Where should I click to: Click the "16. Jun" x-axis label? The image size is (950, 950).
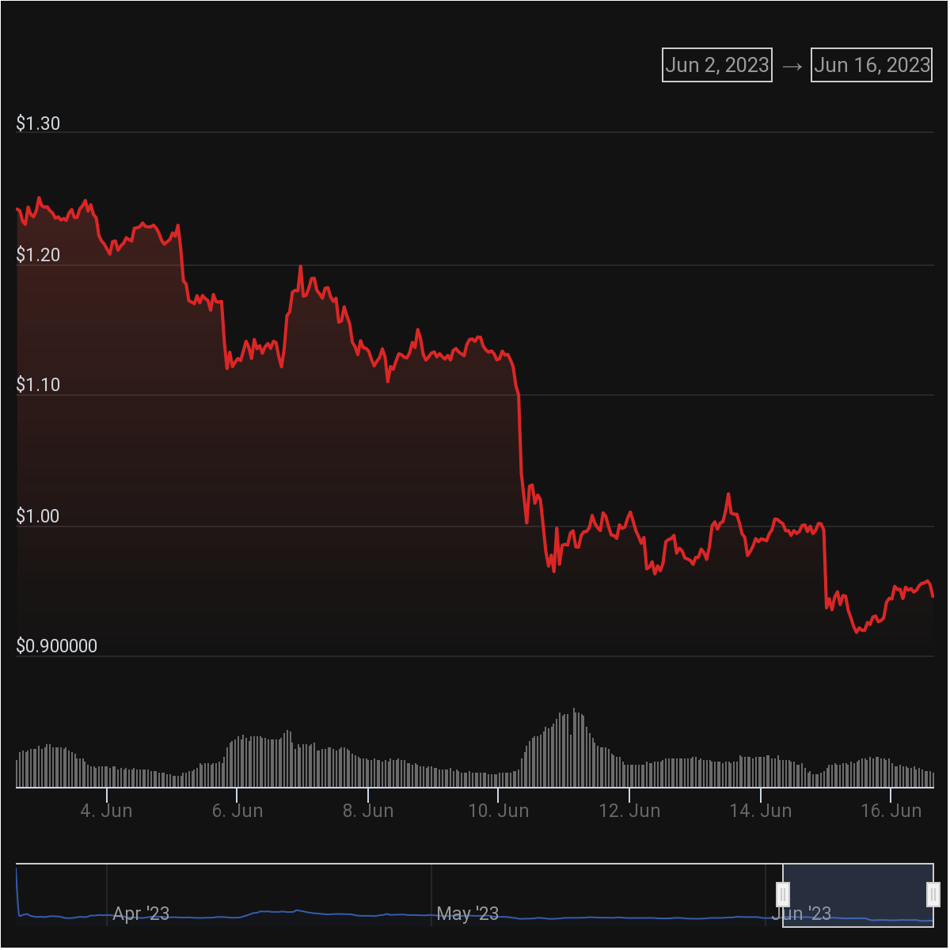point(891,811)
